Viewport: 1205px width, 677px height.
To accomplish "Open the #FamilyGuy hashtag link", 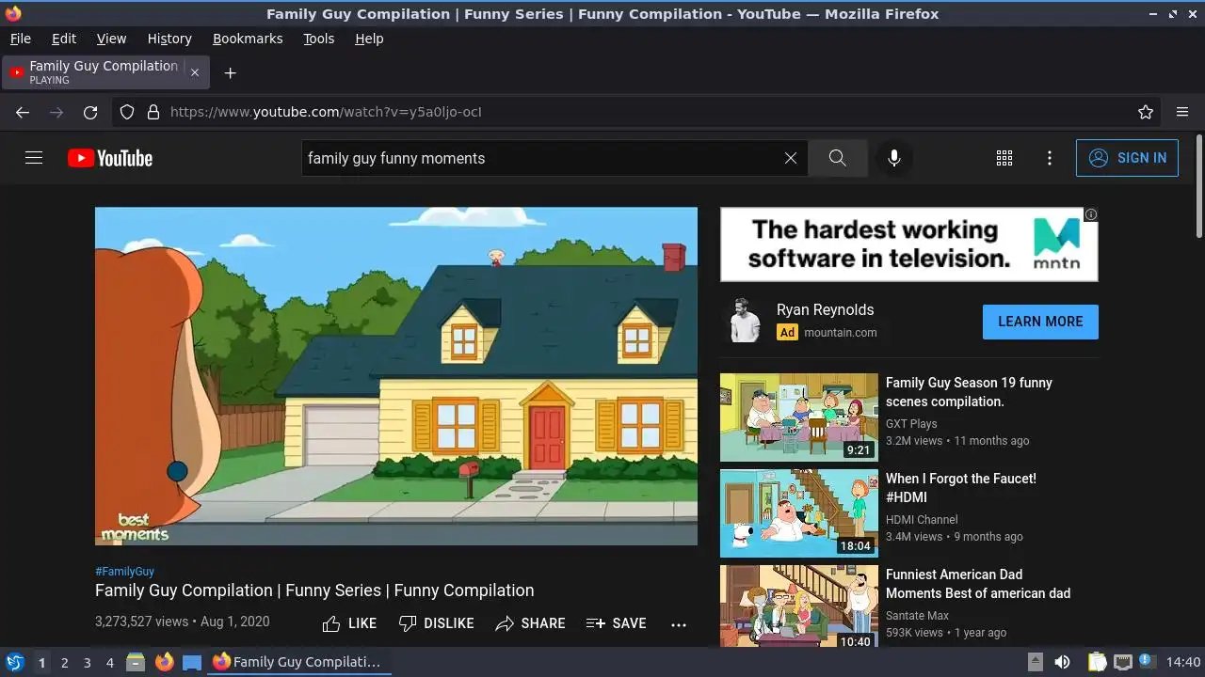I will tap(124, 571).
